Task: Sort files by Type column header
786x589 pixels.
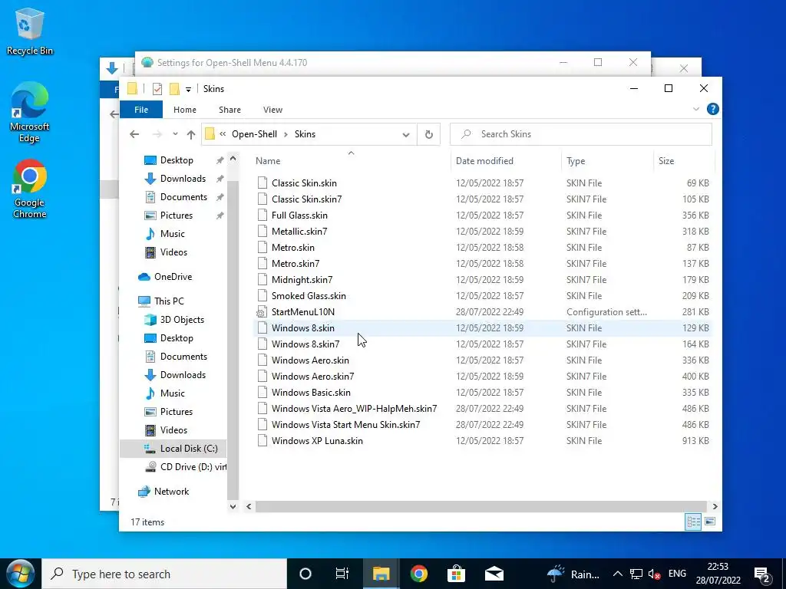Action: pos(606,161)
